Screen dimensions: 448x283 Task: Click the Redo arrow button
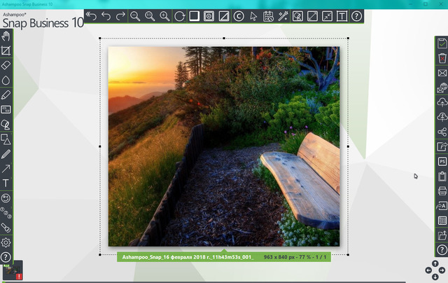121,15
